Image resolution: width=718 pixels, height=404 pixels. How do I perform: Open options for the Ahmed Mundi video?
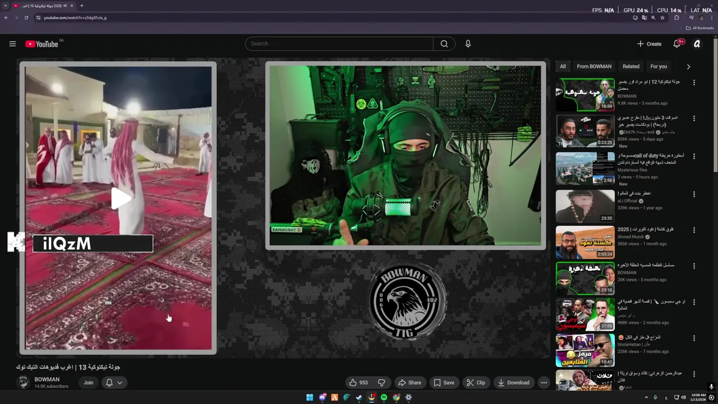(x=694, y=230)
